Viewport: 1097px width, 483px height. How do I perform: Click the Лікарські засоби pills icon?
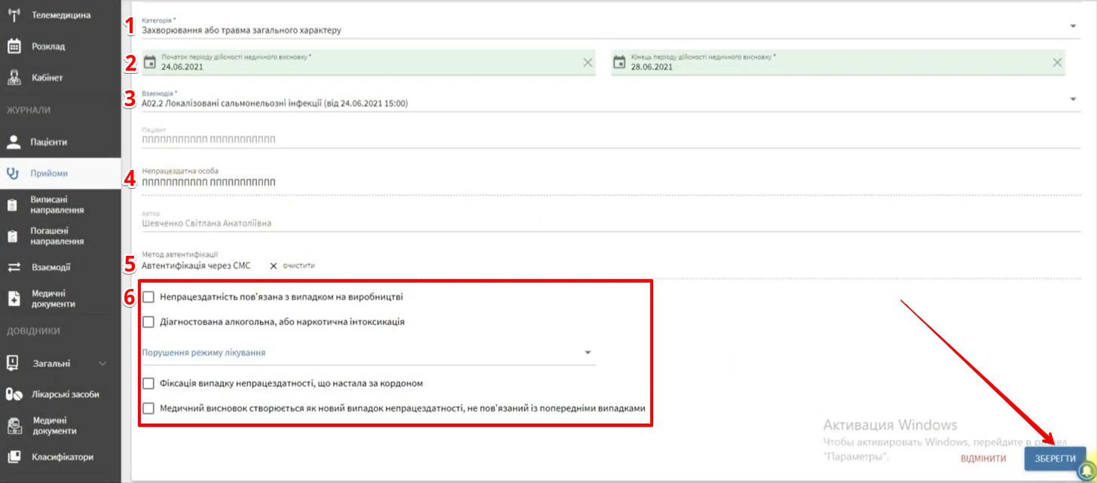pyautogui.click(x=14, y=394)
